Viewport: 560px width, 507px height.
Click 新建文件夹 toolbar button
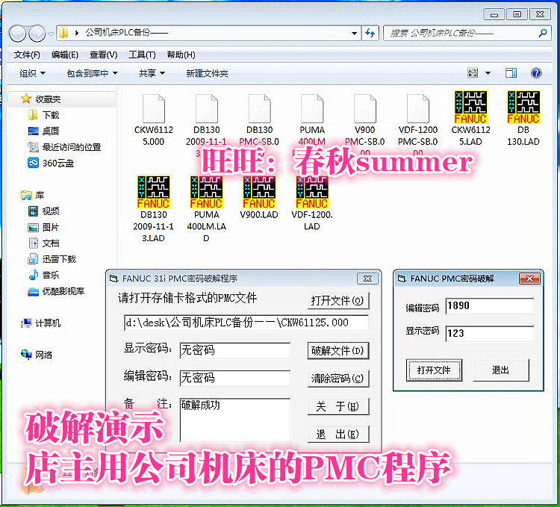tap(207, 73)
